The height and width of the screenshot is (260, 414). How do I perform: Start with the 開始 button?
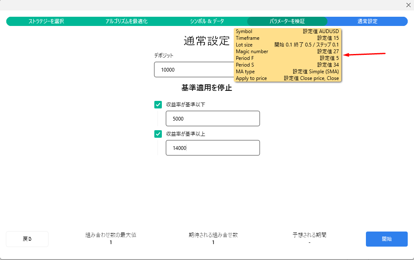point(386,239)
